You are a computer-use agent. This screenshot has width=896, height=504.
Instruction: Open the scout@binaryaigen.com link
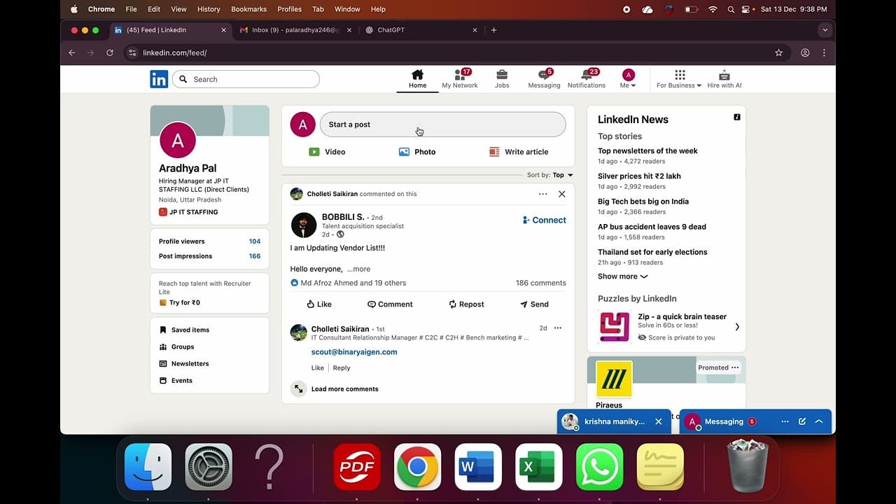coord(354,352)
